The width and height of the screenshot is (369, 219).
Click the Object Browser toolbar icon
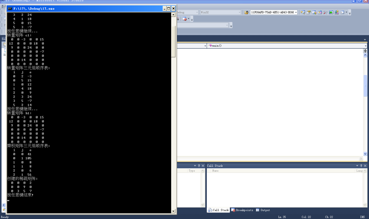tap(314, 13)
